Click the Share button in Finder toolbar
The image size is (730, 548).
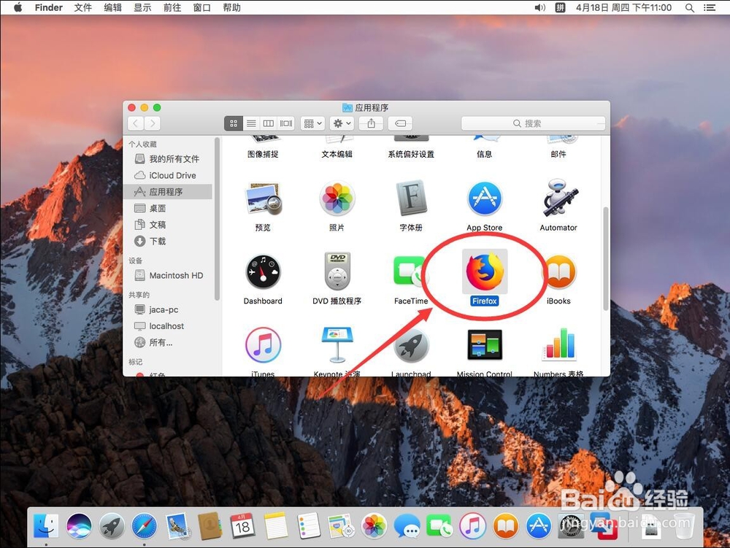tap(371, 123)
